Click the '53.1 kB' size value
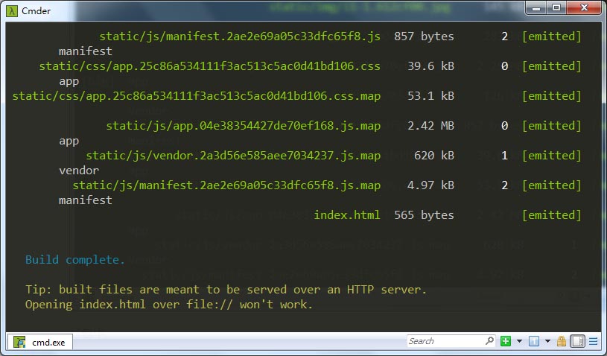The width and height of the screenshot is (607, 356). [x=431, y=96]
